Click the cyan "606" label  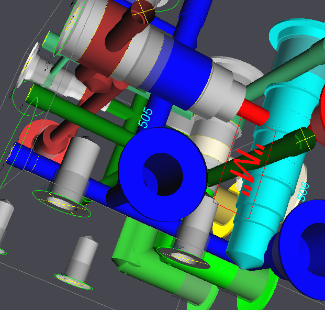[303, 191]
